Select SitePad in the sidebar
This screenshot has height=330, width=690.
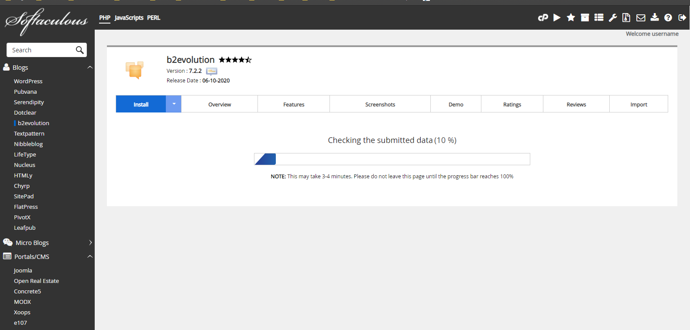click(x=24, y=196)
